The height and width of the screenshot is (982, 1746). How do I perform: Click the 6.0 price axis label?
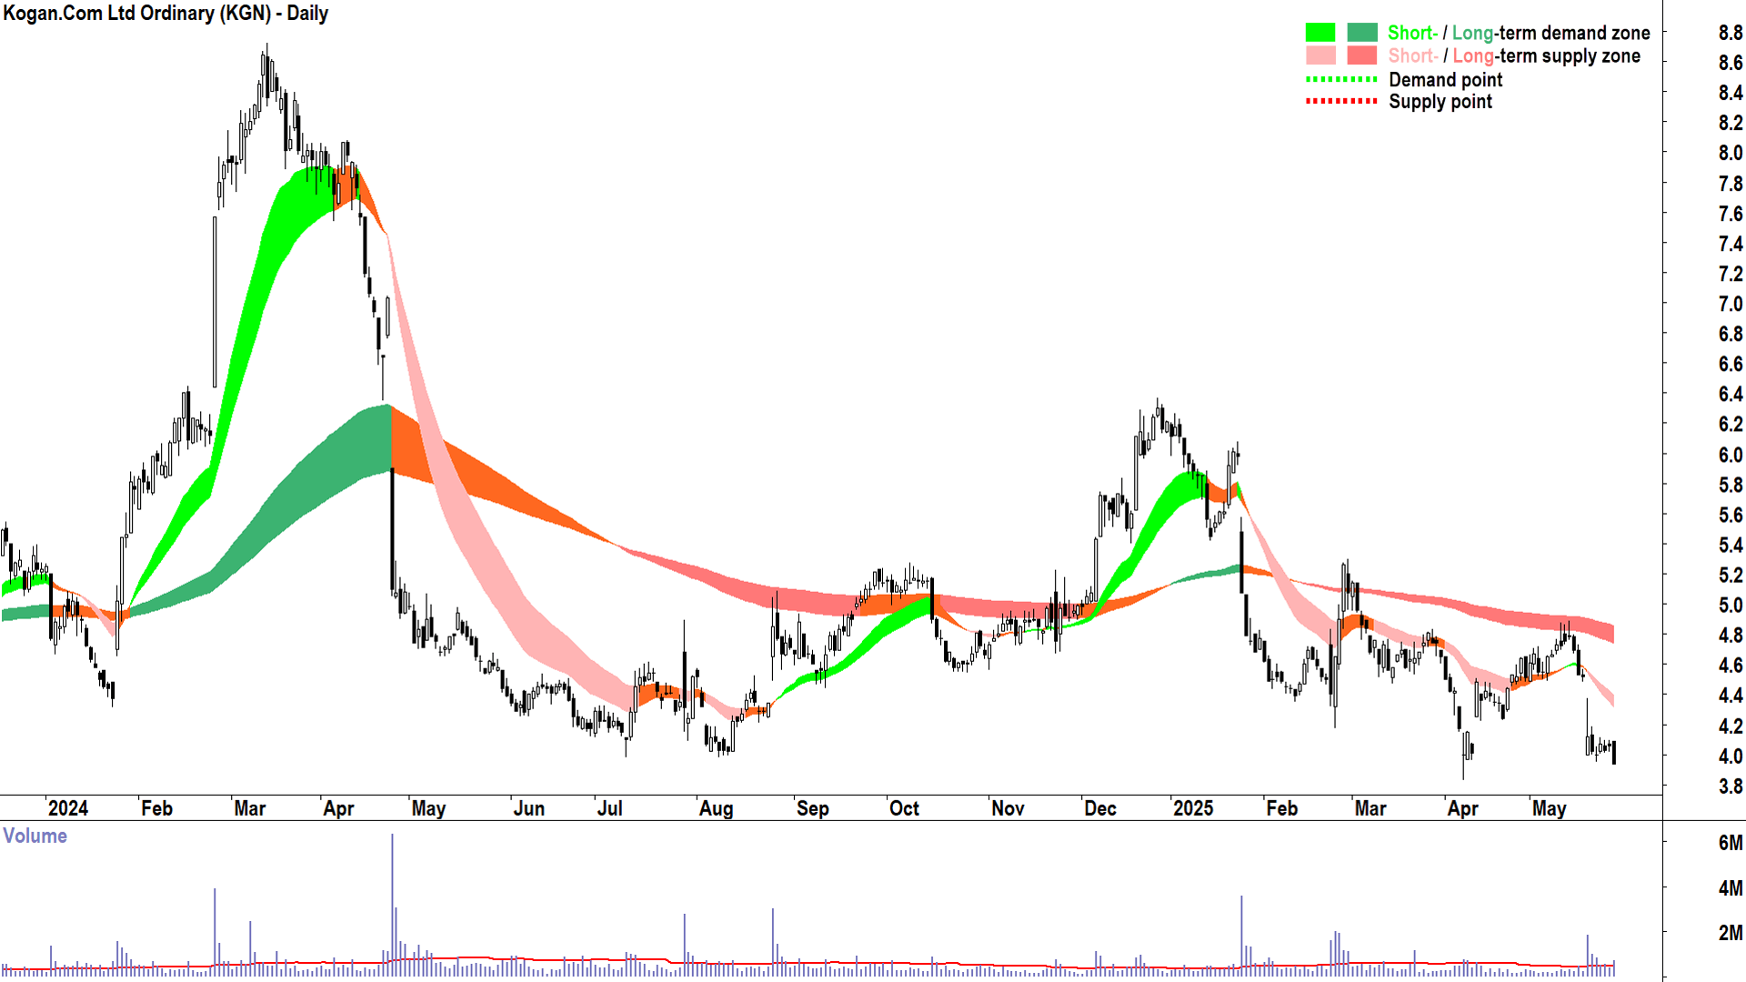(1730, 455)
